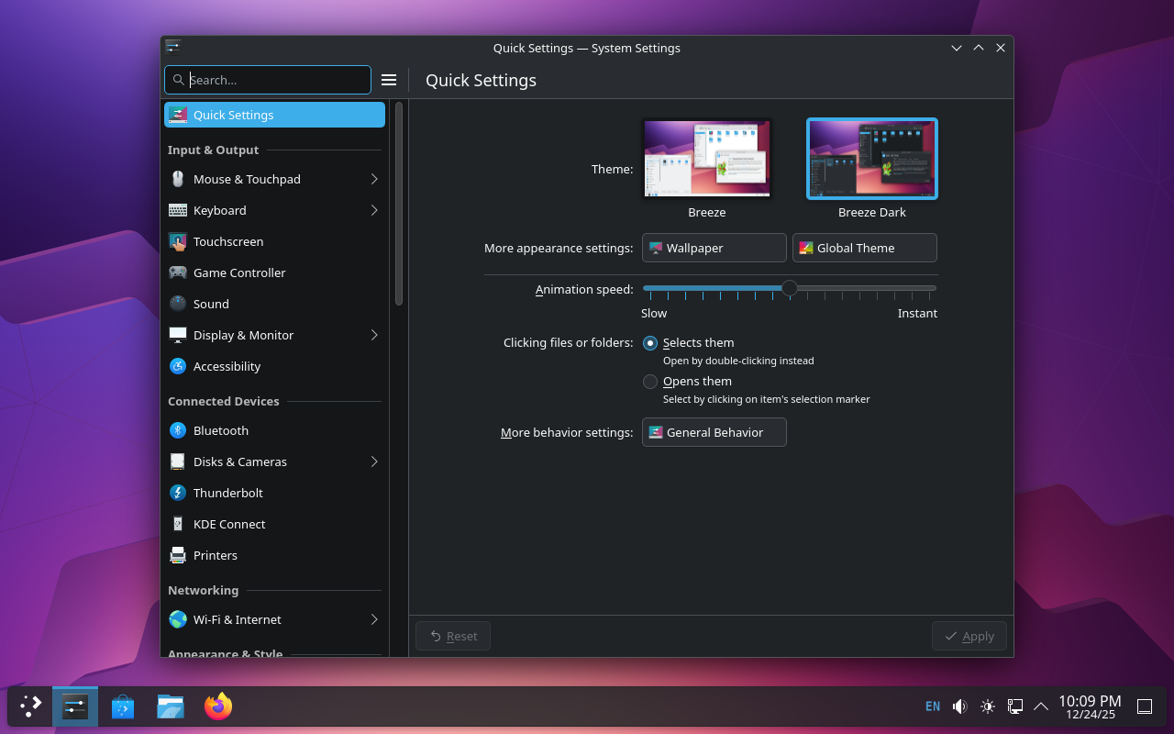Screen dimensions: 1174x734
Task: Click the Touchscreen icon in sidebar
Action: 178,241
